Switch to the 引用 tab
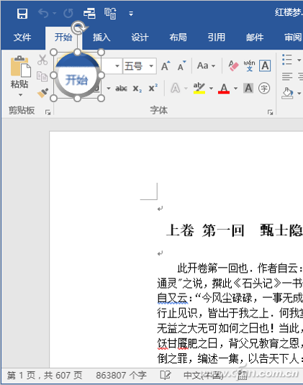The image size is (303, 385). point(217,37)
